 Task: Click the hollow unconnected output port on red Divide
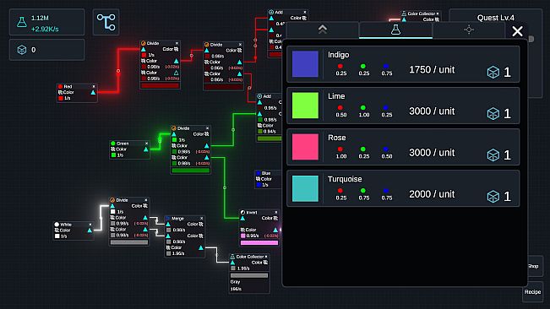[x=176, y=73]
